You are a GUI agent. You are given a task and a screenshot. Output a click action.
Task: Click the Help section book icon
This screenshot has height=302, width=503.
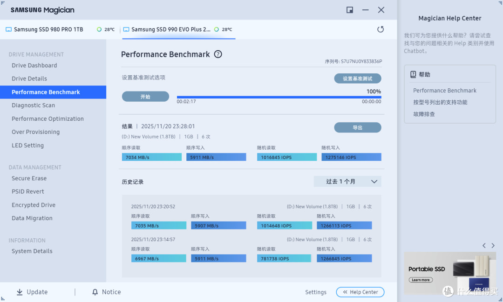[413, 74]
